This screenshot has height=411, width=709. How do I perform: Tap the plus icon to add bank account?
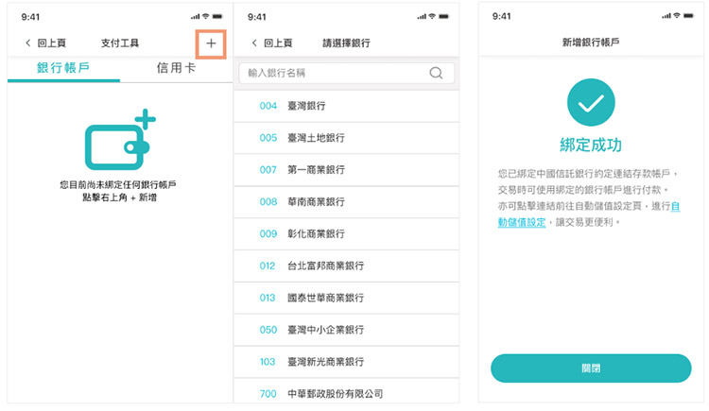(211, 43)
